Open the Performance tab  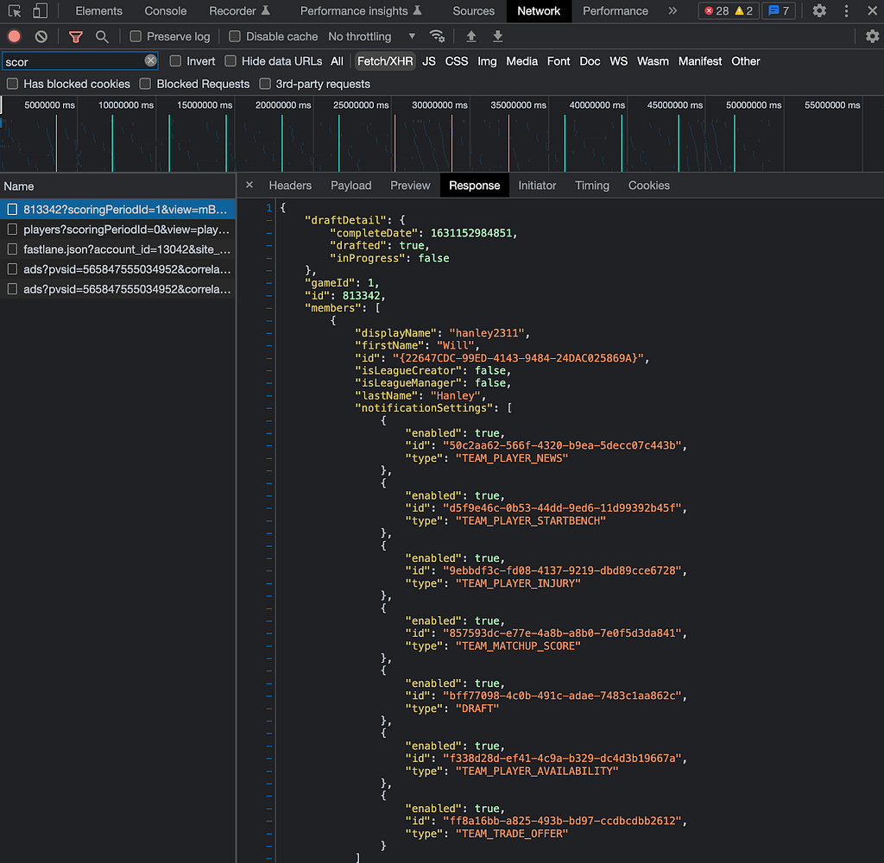(615, 10)
